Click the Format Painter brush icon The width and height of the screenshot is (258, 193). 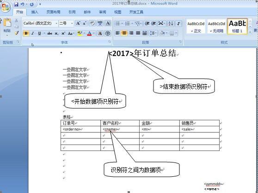point(17,33)
